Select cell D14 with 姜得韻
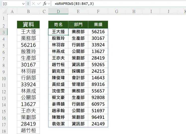The height and width of the screenshot is (134, 186). [58, 104]
